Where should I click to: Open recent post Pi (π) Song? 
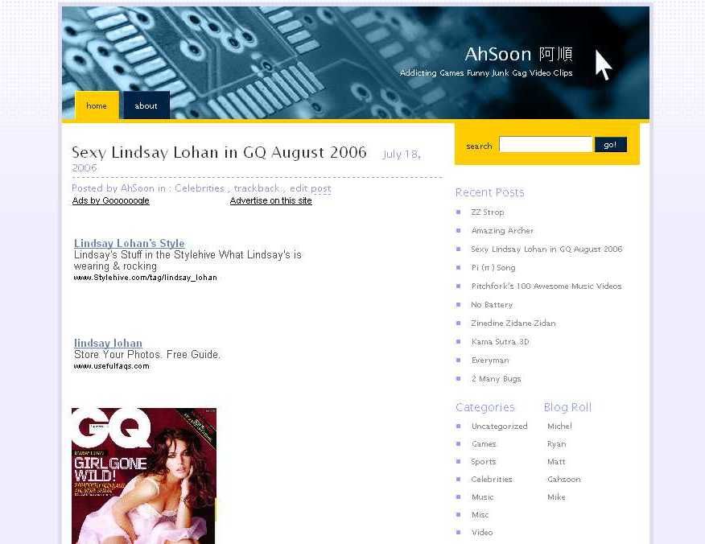tap(493, 267)
